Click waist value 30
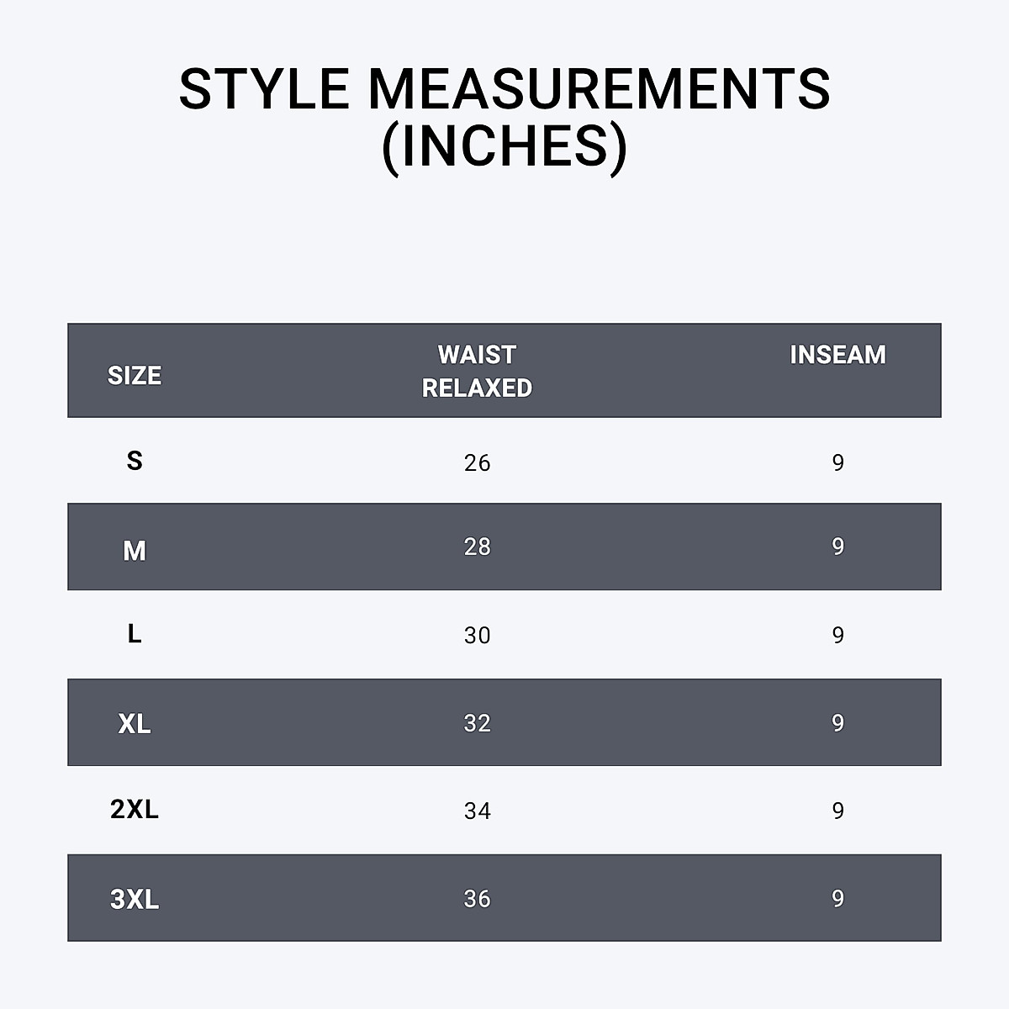The width and height of the screenshot is (1009, 1009). (477, 635)
